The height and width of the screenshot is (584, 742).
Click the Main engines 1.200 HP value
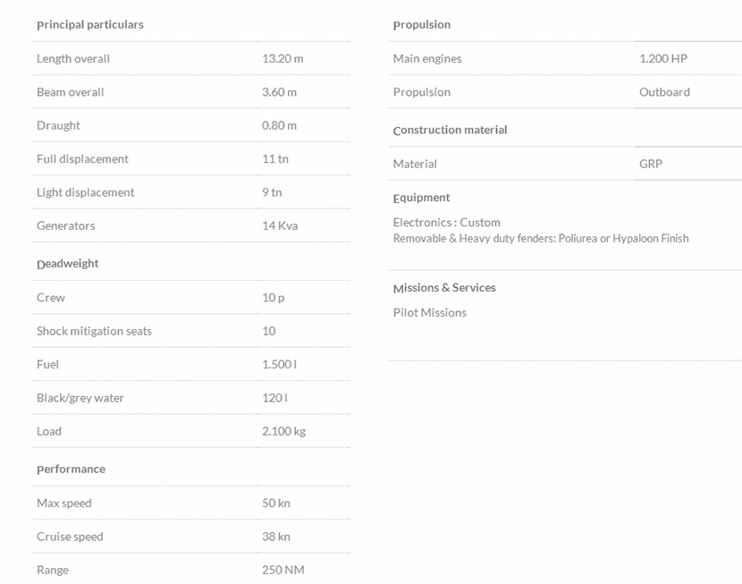pyautogui.click(x=663, y=59)
